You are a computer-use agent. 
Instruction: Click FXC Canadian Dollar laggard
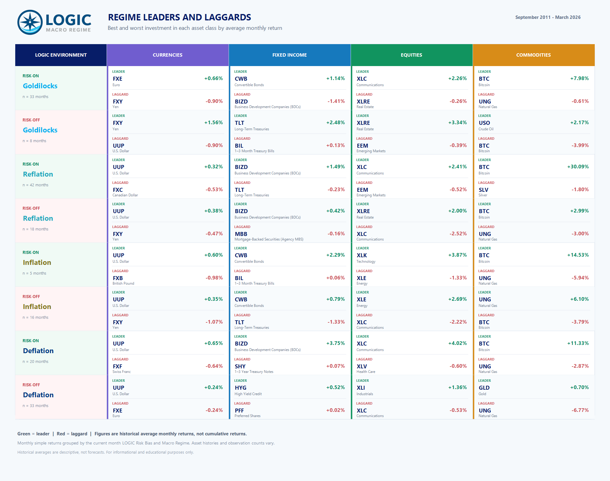pos(167,189)
